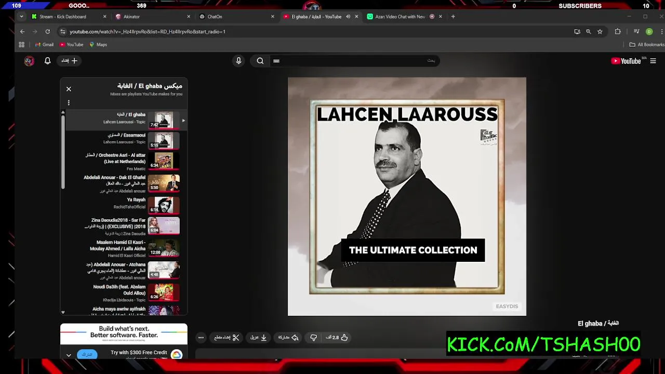The image size is (665, 374).
Task: Open the tab search dropdown arrow
Action: coord(21,17)
